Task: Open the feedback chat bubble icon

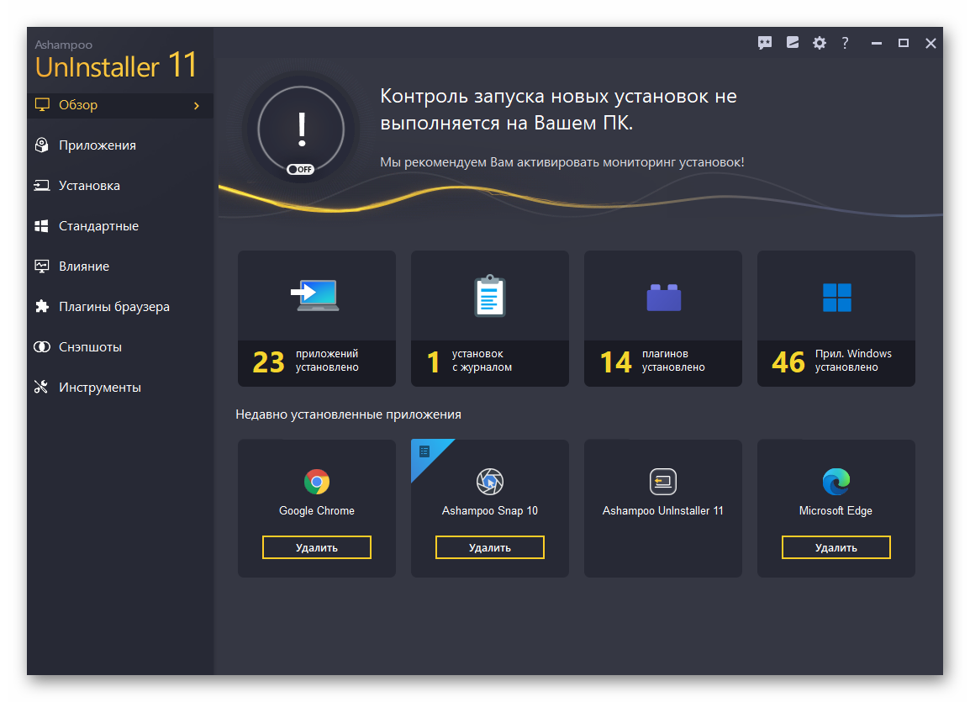Action: click(x=765, y=43)
